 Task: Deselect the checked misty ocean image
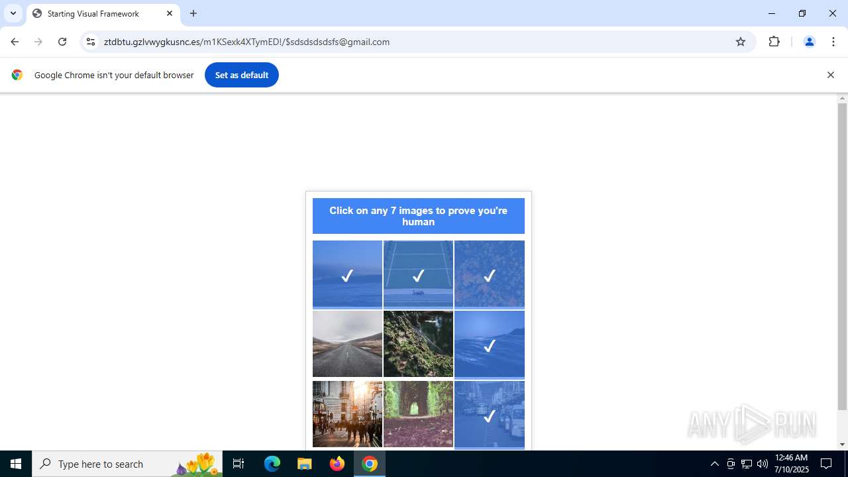point(347,274)
